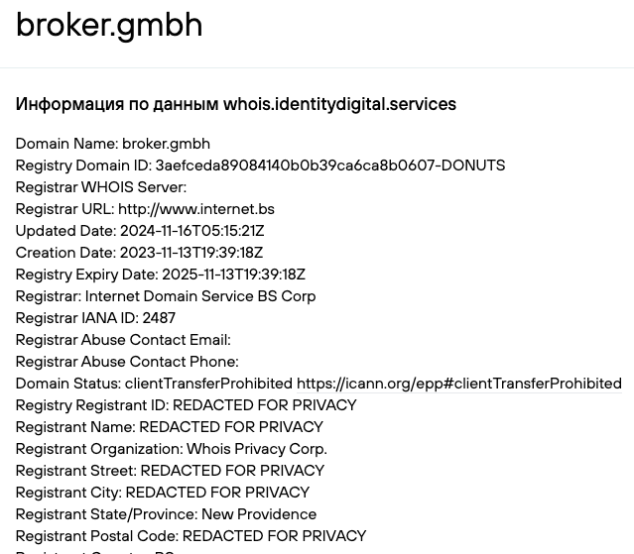Click the Registrar IANA ID 2487 line
Screen dimensions: 634x554
point(95,318)
